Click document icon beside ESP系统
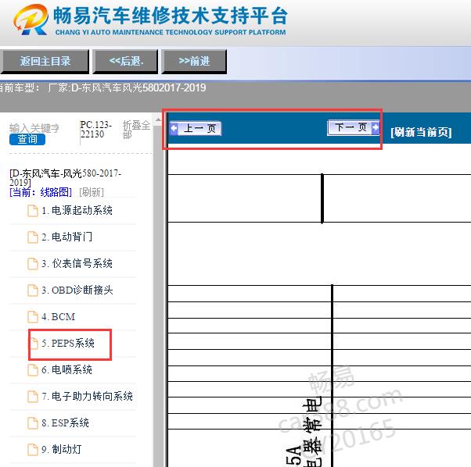The width and height of the screenshot is (471, 467). click(x=33, y=423)
